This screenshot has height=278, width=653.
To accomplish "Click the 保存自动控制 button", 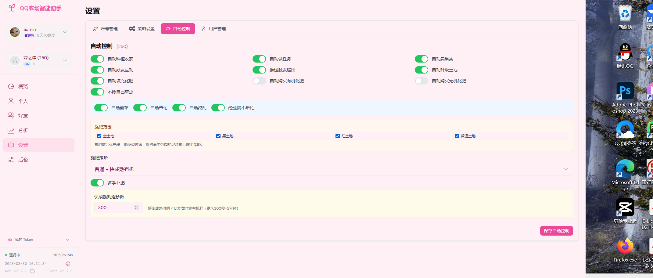I will [x=556, y=231].
